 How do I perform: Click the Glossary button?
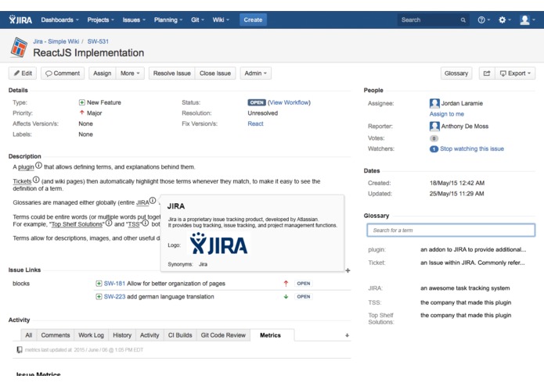(x=456, y=73)
